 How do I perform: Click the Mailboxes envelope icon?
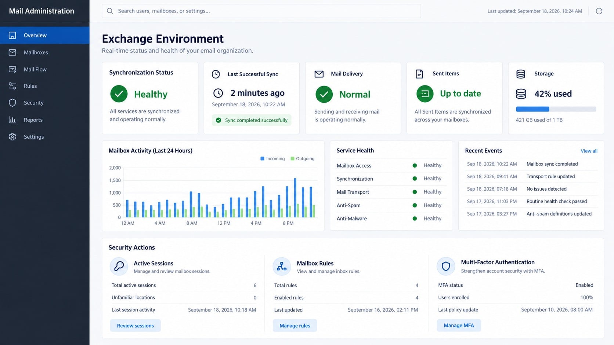click(x=12, y=52)
